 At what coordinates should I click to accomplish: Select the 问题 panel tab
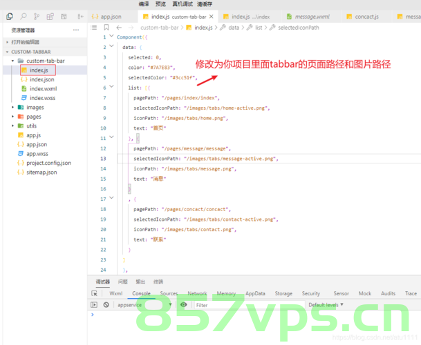click(x=122, y=282)
